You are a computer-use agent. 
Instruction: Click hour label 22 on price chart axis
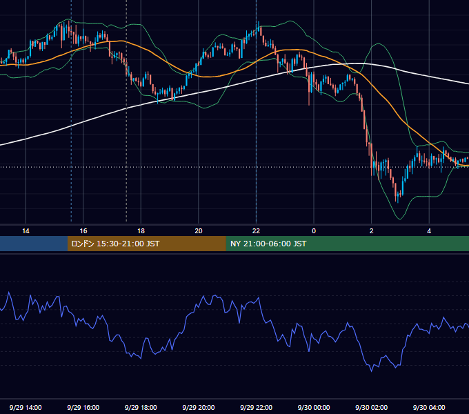click(256, 231)
